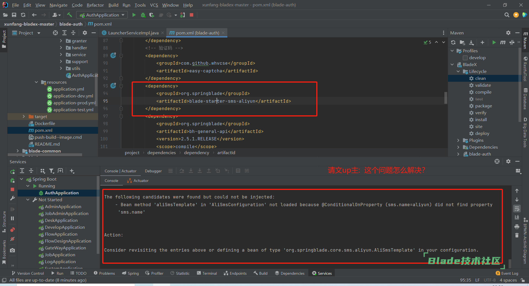Open Terminal tool window

point(207,273)
